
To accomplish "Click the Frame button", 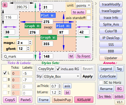I will coord(44,100).
